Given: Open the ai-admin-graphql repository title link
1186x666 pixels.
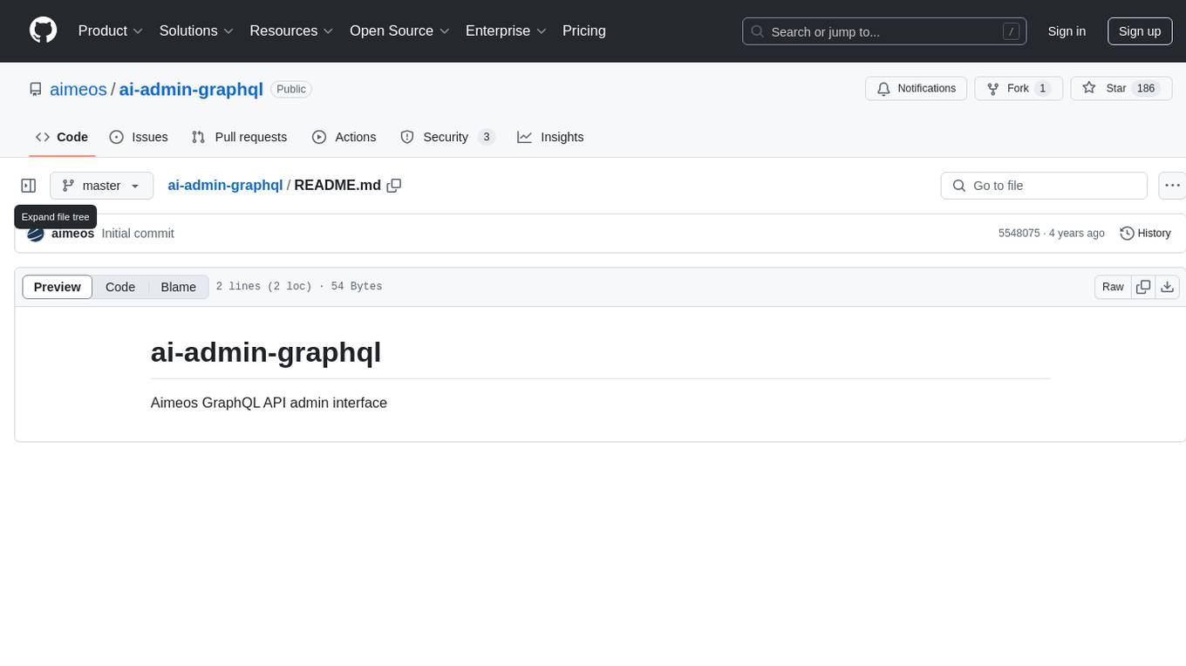Looking at the screenshot, I should (x=191, y=90).
